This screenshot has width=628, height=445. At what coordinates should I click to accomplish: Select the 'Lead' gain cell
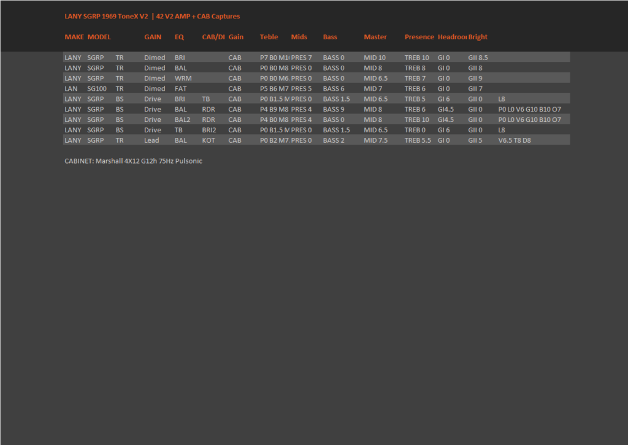coord(151,140)
